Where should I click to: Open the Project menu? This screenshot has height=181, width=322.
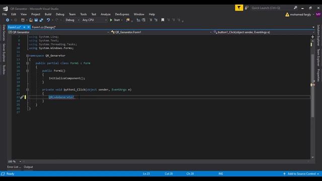(36, 14)
